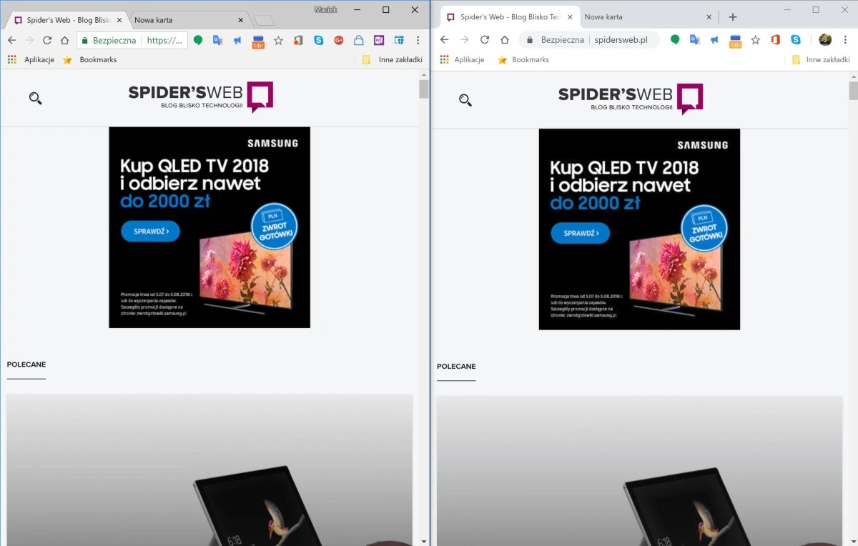Click Reload button in left Chrome window
The image size is (858, 546).
(x=47, y=41)
